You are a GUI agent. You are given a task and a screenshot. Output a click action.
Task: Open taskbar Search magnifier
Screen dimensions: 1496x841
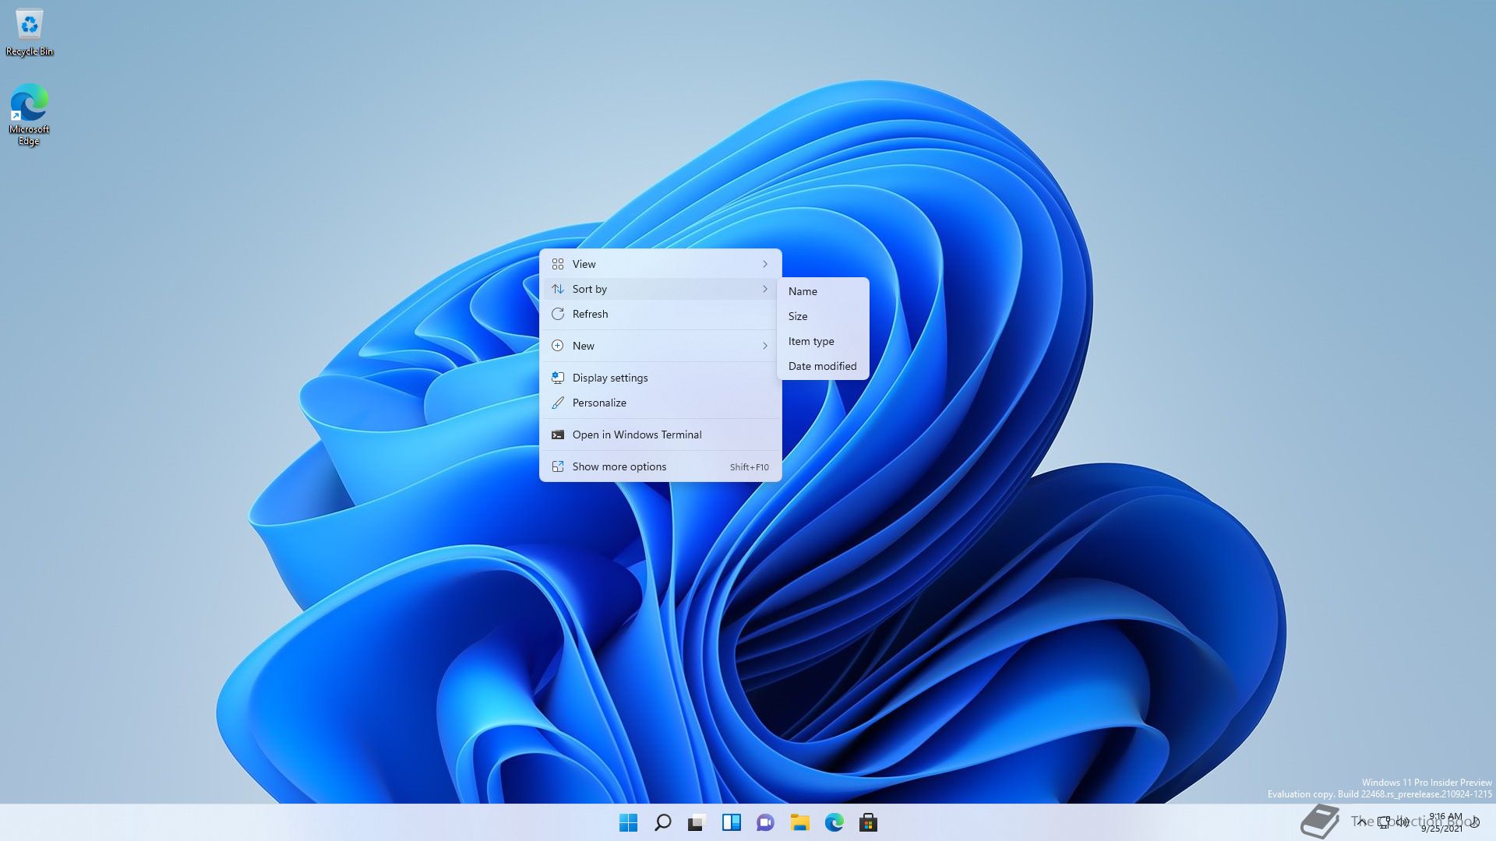click(x=662, y=822)
